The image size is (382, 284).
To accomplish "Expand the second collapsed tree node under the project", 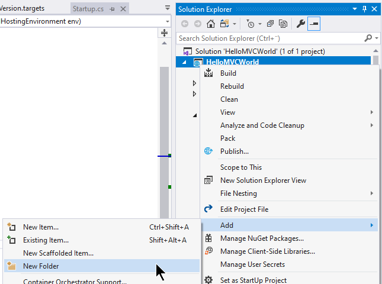I will click(194, 93).
